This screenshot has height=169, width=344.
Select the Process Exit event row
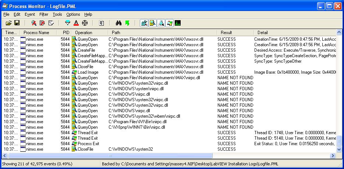click(x=169, y=144)
